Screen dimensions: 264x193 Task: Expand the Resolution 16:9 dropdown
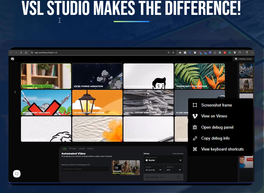174,169
